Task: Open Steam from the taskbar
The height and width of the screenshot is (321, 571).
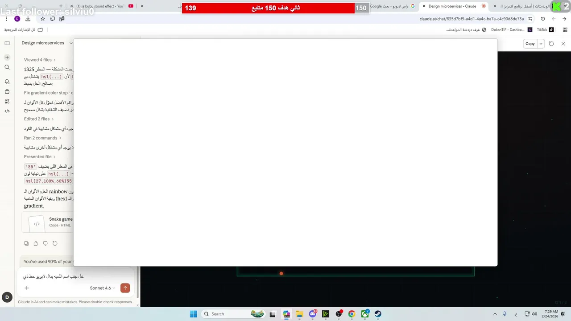Action: tap(378, 314)
